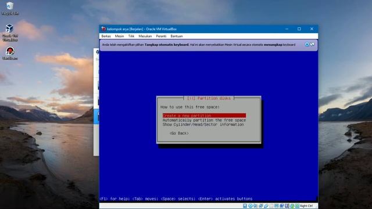Image resolution: width=372 pixels, height=209 pixels.
Task: Click the Go Back button in installer
Action: [x=179, y=133]
